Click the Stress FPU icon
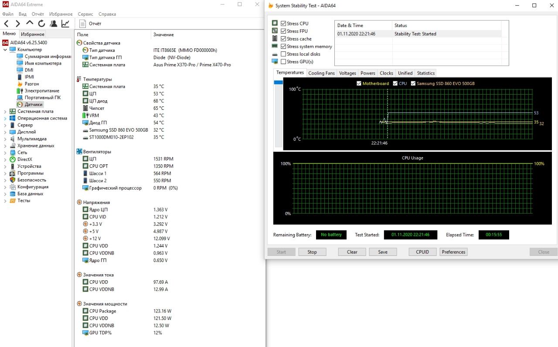The height and width of the screenshot is (347, 558). [x=275, y=31]
